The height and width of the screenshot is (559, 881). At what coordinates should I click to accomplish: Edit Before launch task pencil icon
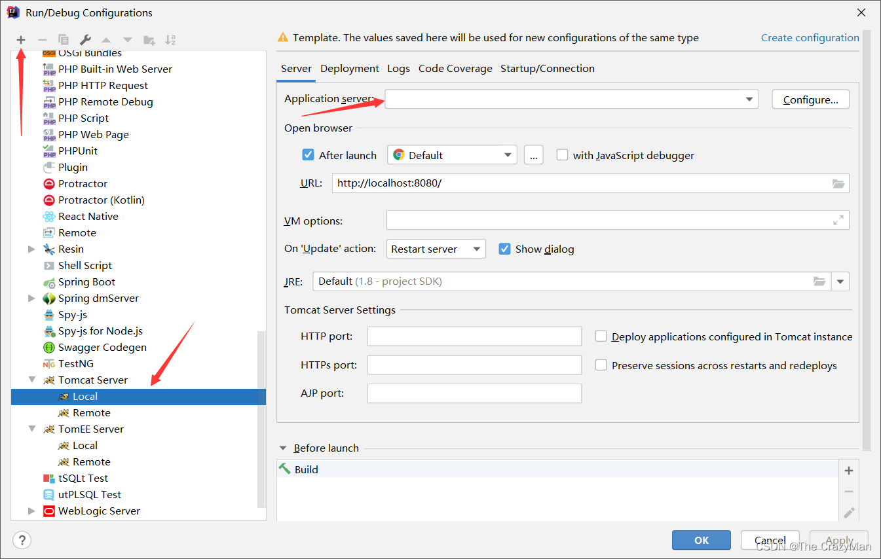click(x=849, y=513)
